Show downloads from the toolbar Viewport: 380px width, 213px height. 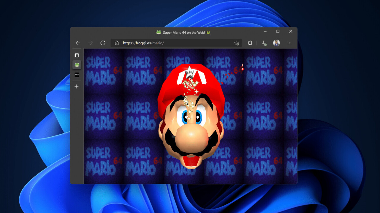[264, 43]
